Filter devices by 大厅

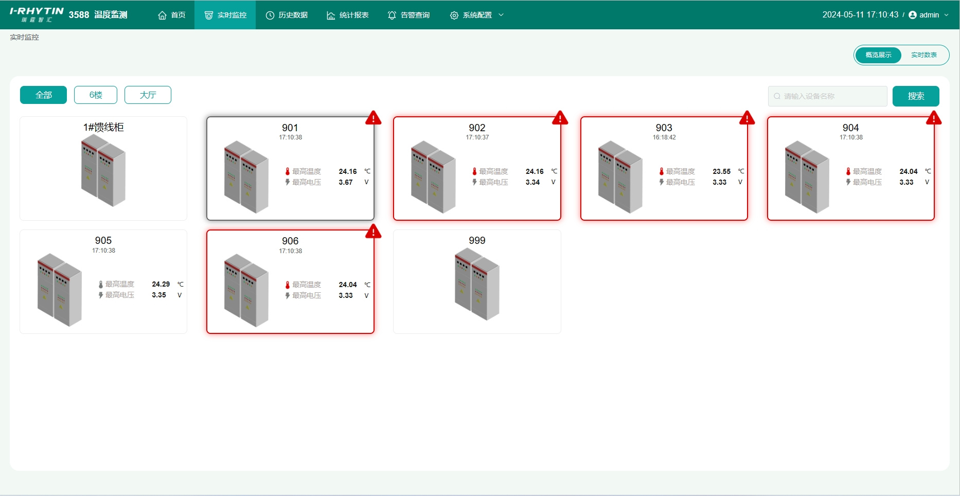point(148,95)
